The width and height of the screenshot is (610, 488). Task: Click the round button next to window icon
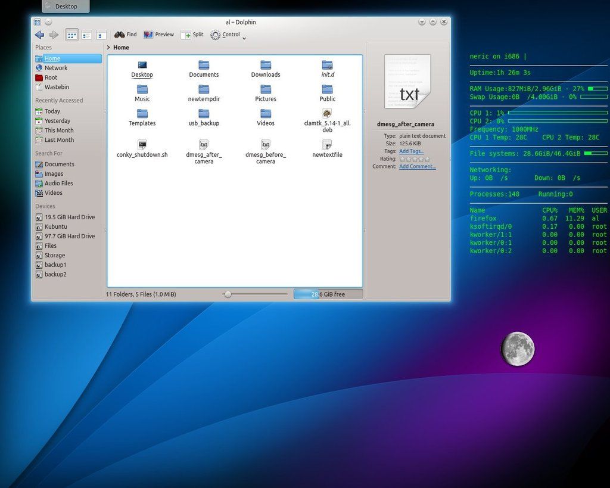[48, 22]
